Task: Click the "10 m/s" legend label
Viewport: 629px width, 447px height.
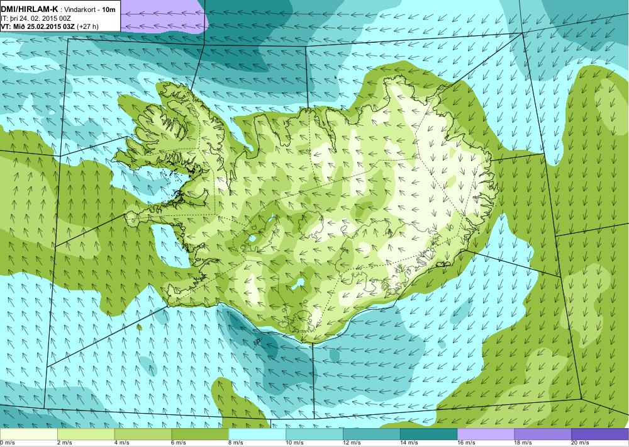Action: click(295, 443)
